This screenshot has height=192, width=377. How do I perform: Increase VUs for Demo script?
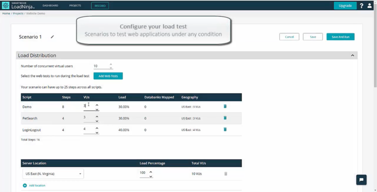(x=97, y=105)
